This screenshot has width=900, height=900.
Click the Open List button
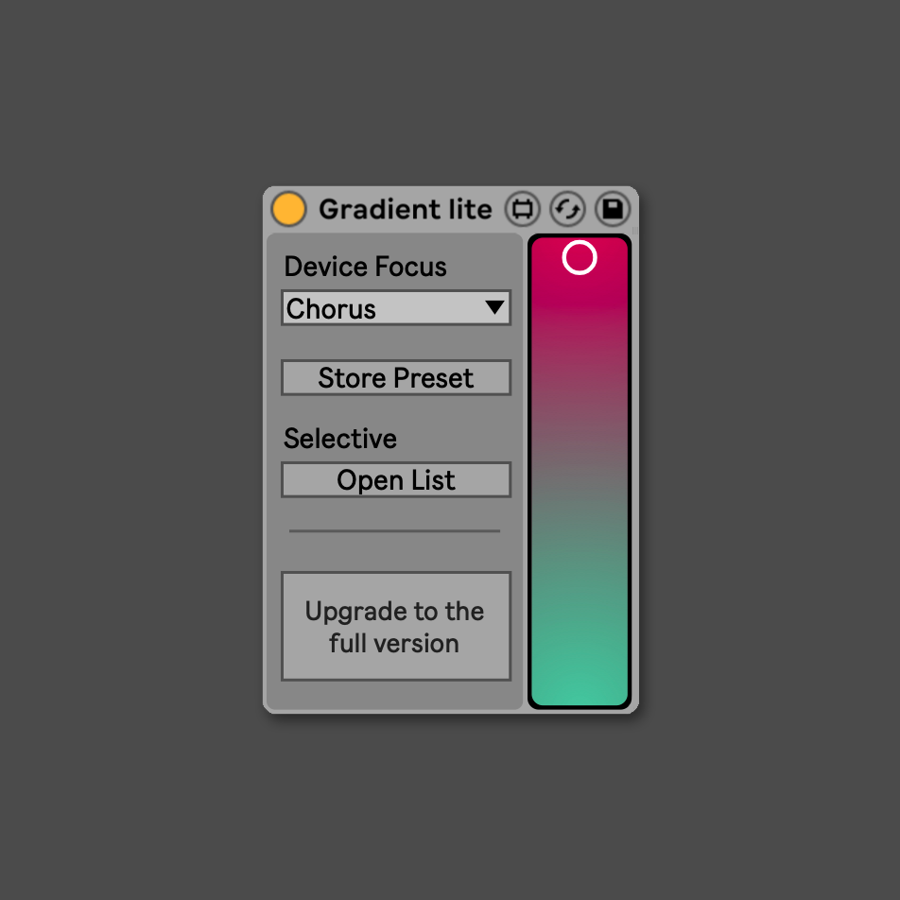coord(396,480)
